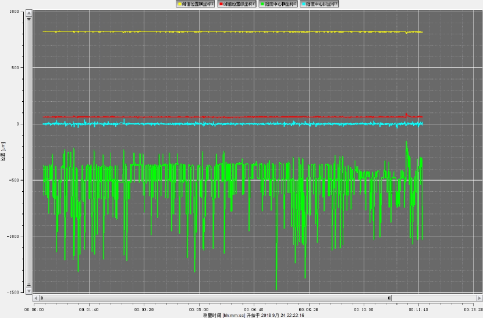Click vertical scrollbar up arrow
The height and width of the screenshot is (318, 483).
(29, 13)
